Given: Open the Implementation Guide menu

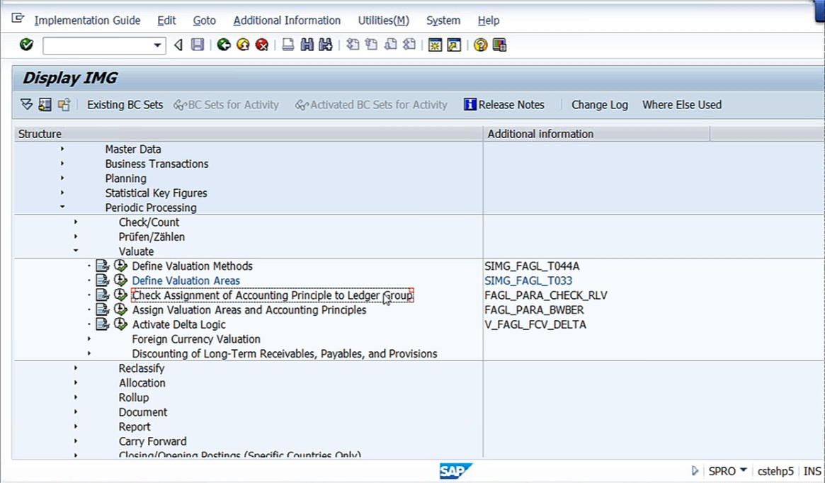Looking at the screenshot, I should click(87, 21).
